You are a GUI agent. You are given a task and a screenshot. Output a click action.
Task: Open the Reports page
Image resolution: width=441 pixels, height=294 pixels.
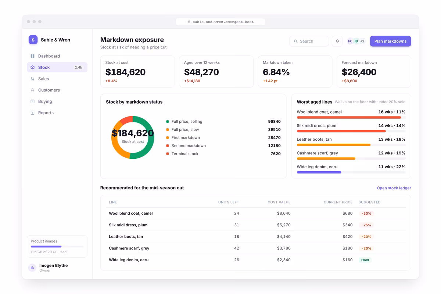(x=57, y=113)
